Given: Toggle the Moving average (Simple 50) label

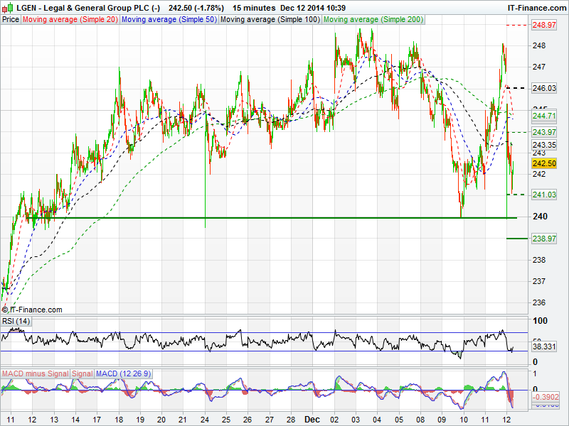Looking at the screenshot, I should (x=169, y=19).
